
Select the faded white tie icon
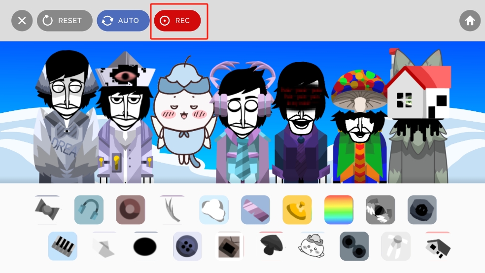396,246
